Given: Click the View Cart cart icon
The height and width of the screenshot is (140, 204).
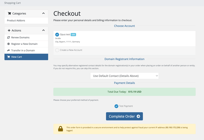Looking at the screenshot, I should click(9, 57).
